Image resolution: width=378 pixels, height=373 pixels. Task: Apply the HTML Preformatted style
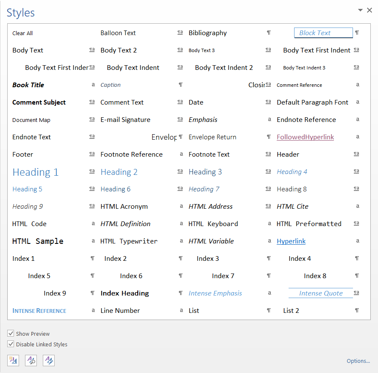coord(309,224)
